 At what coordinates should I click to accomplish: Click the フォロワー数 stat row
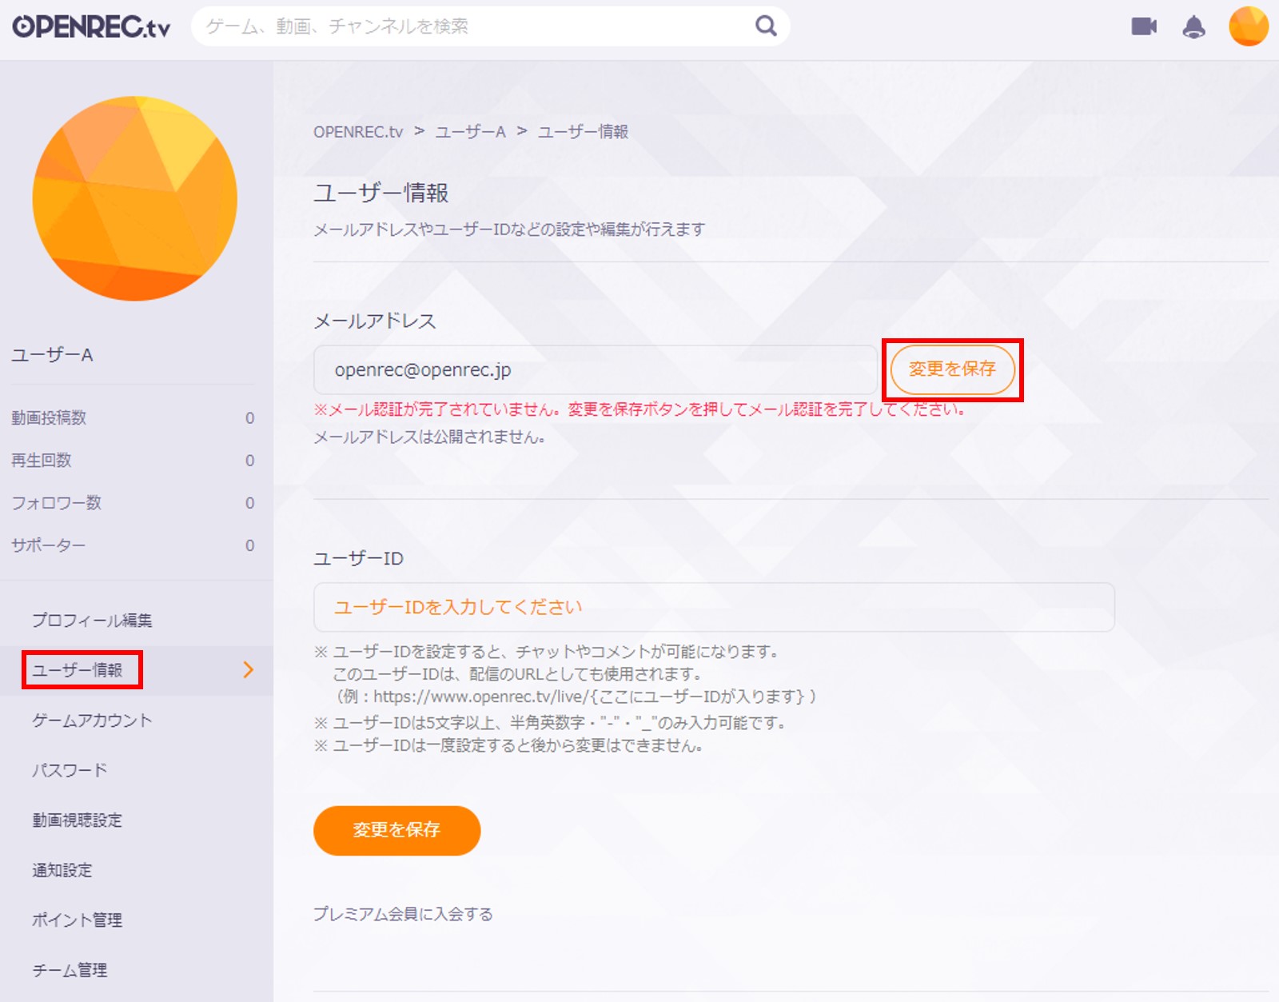[133, 502]
